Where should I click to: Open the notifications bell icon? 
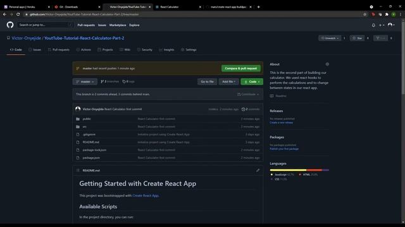(373, 25)
